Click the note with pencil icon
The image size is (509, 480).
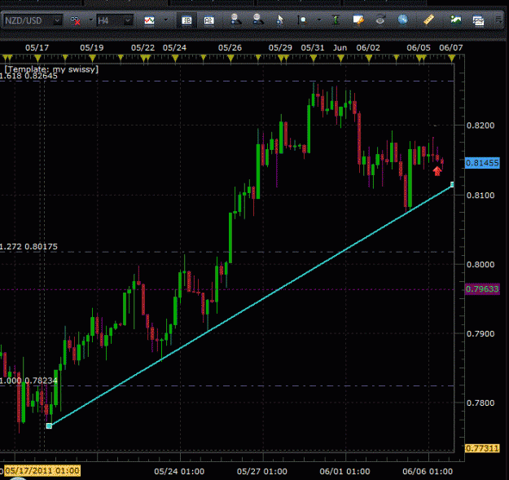pos(358,20)
